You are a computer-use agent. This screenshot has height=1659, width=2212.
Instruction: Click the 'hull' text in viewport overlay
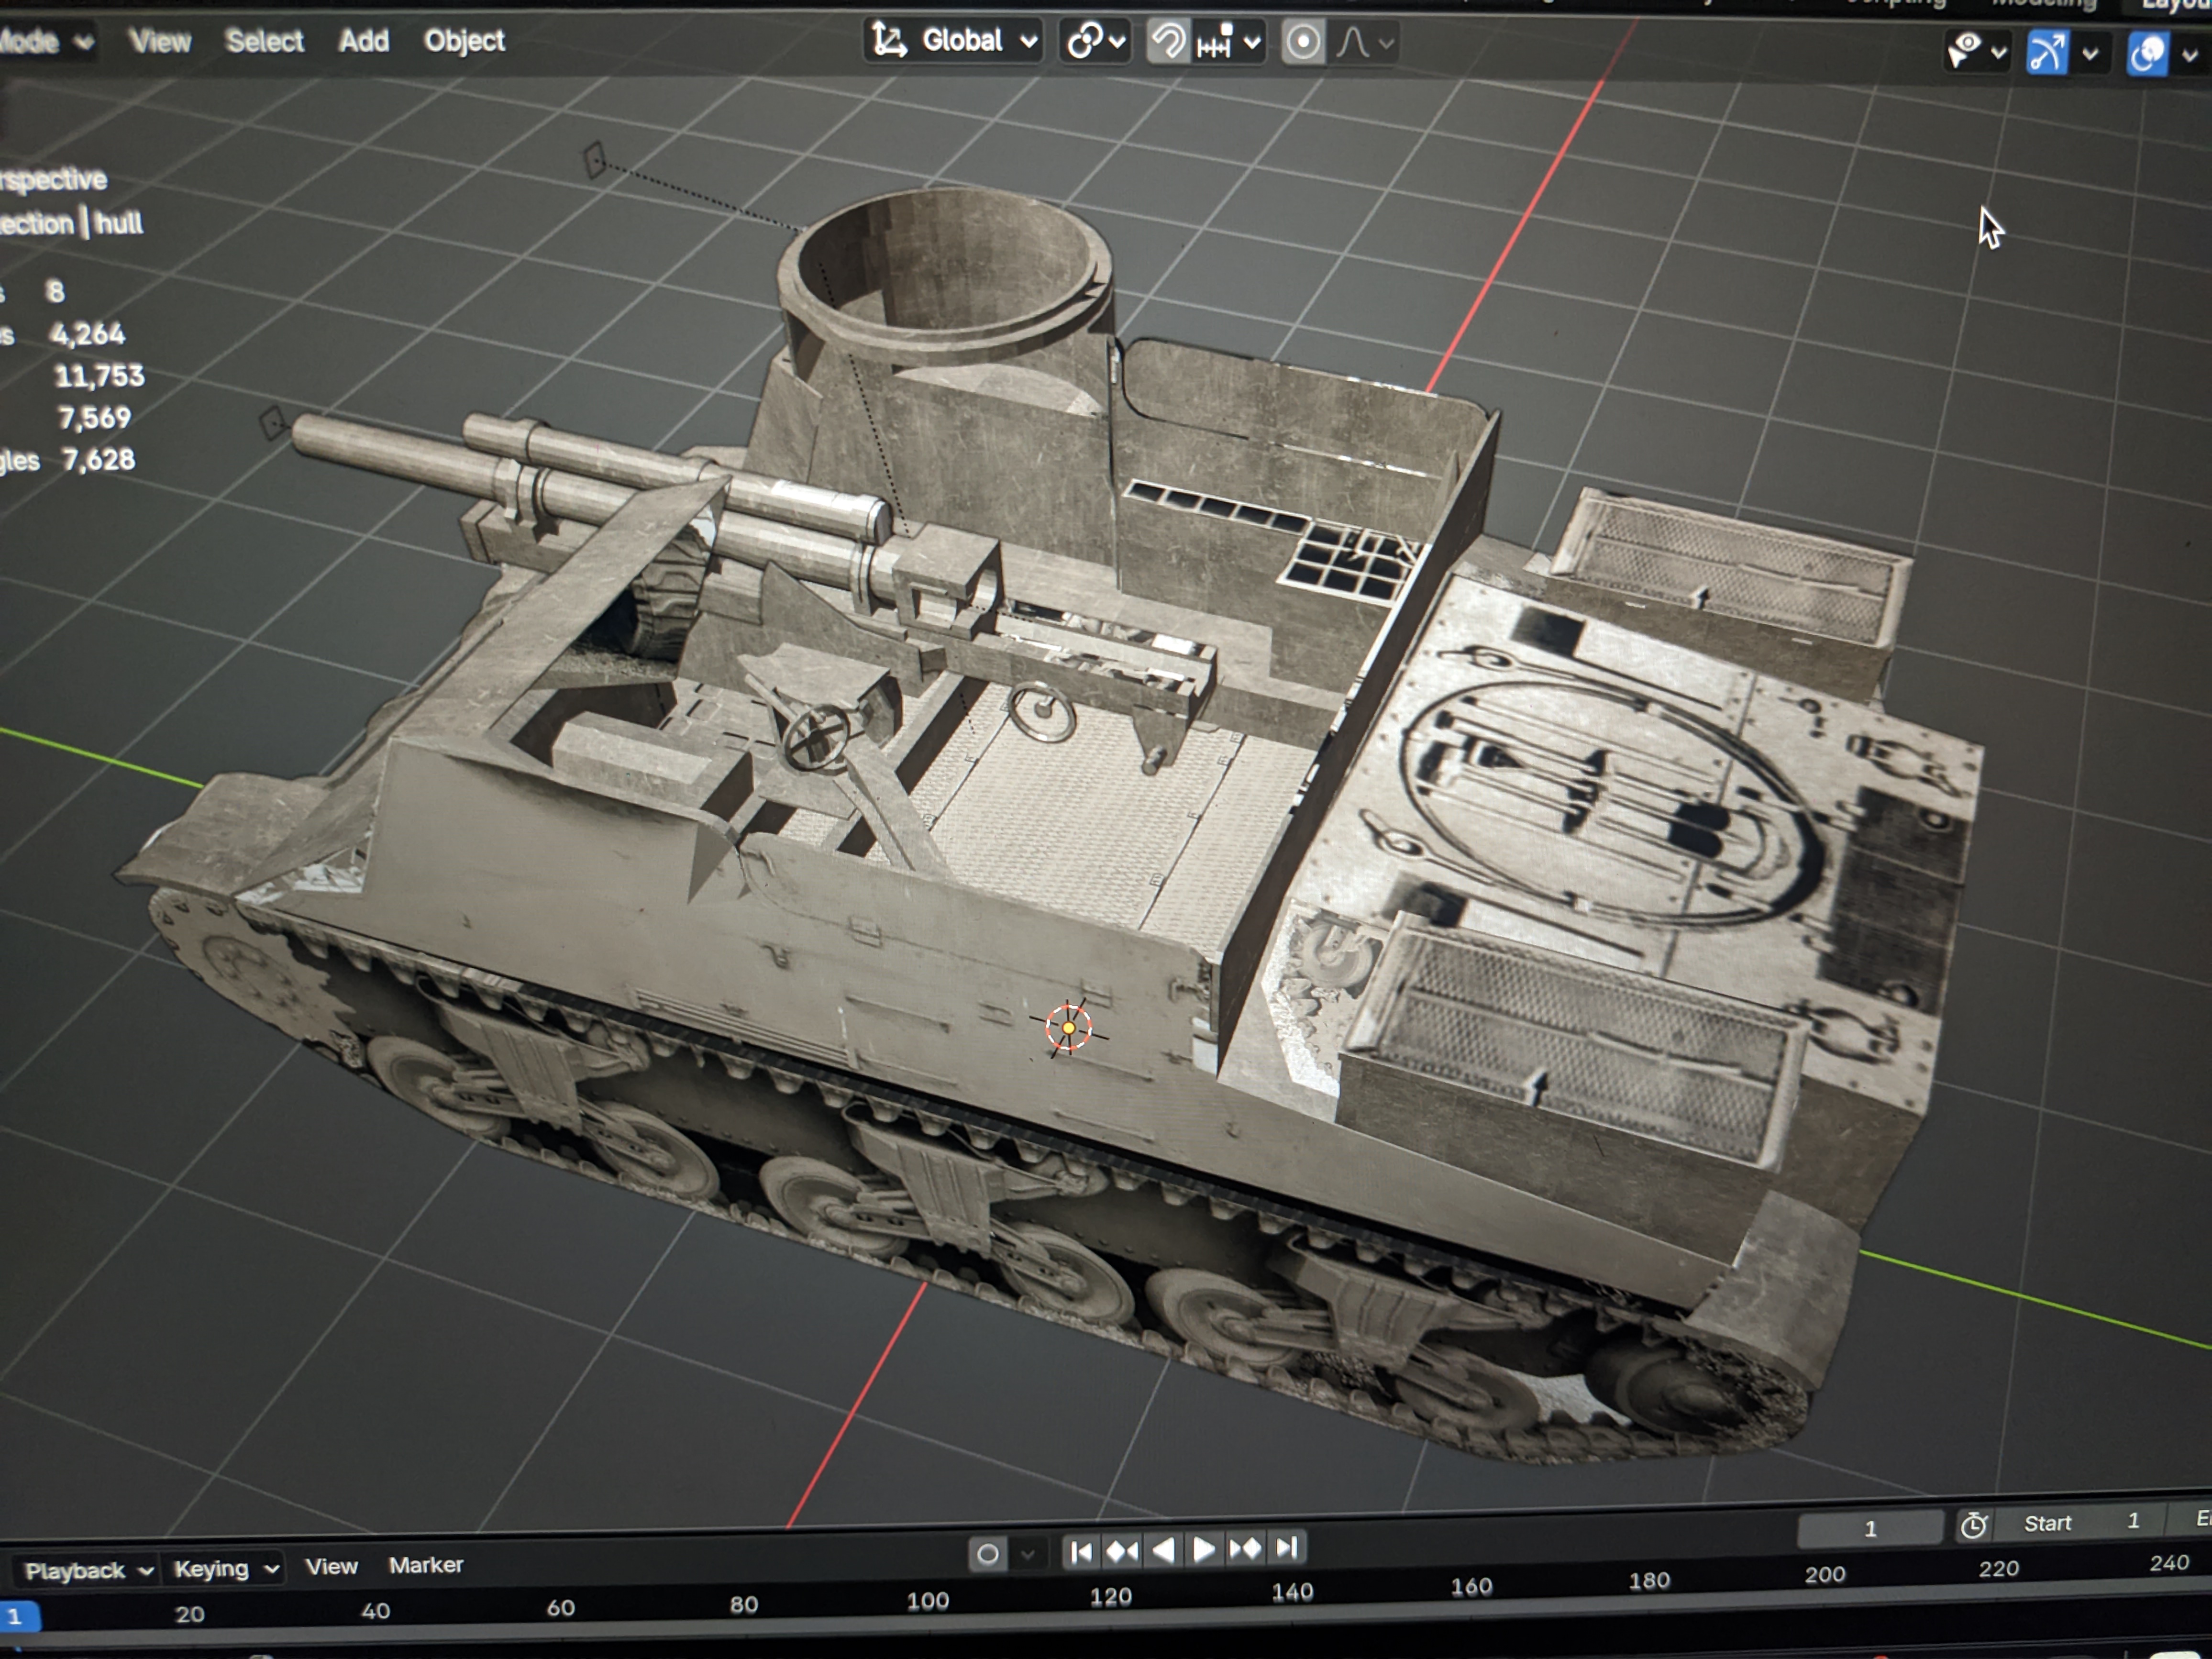click(119, 223)
